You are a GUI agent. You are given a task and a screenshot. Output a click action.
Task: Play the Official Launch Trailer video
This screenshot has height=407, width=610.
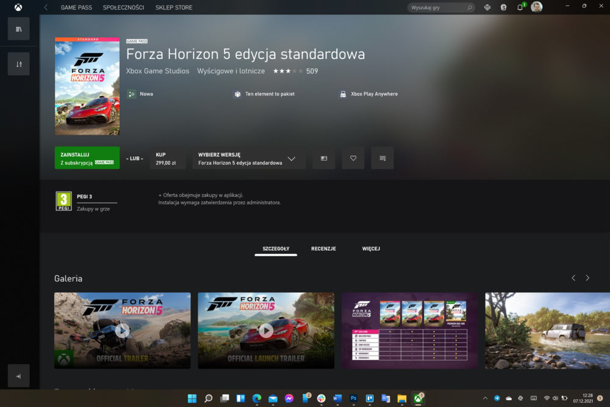pyautogui.click(x=266, y=330)
